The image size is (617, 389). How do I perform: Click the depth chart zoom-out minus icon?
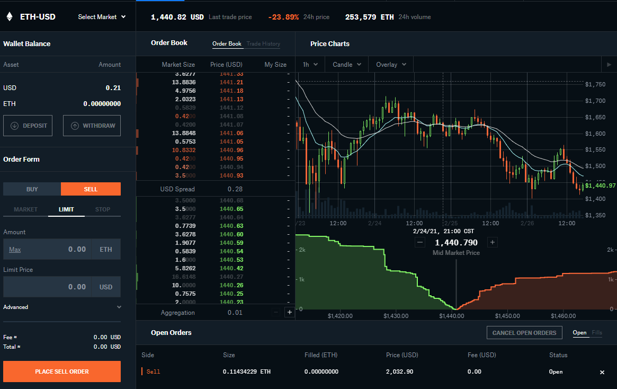(x=420, y=243)
